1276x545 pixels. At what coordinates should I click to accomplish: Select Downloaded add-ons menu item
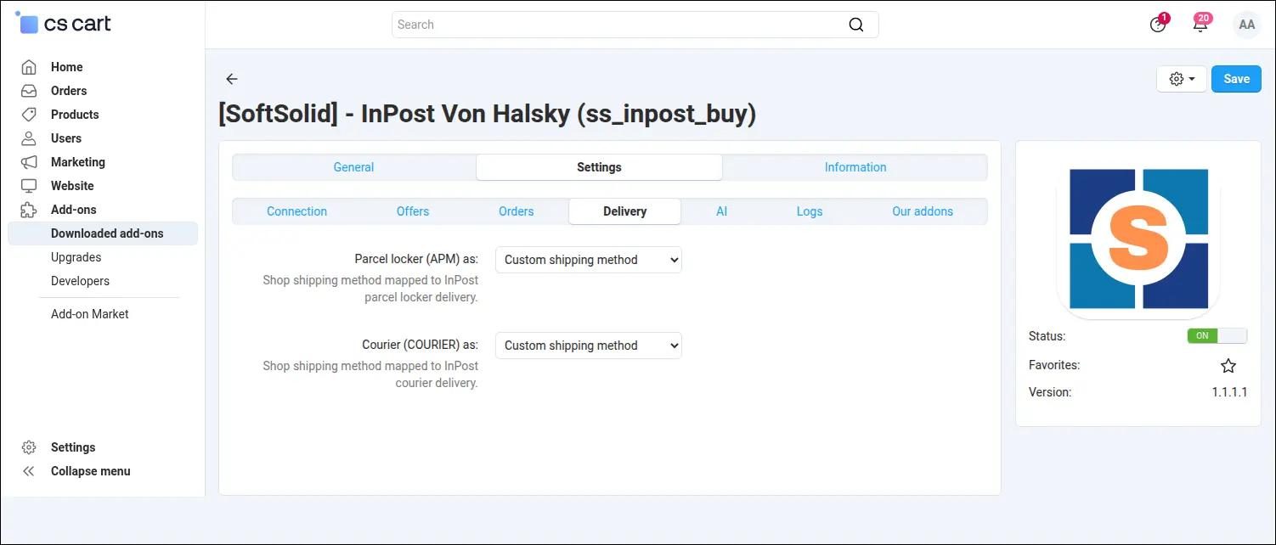tap(103, 233)
